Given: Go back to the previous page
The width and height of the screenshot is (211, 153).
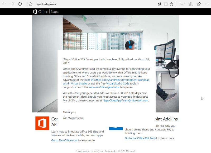Looking at the screenshot, I should click(4, 4).
